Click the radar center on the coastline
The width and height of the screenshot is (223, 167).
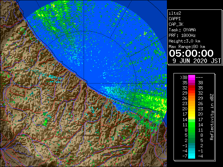pyautogui.click(x=84, y=83)
